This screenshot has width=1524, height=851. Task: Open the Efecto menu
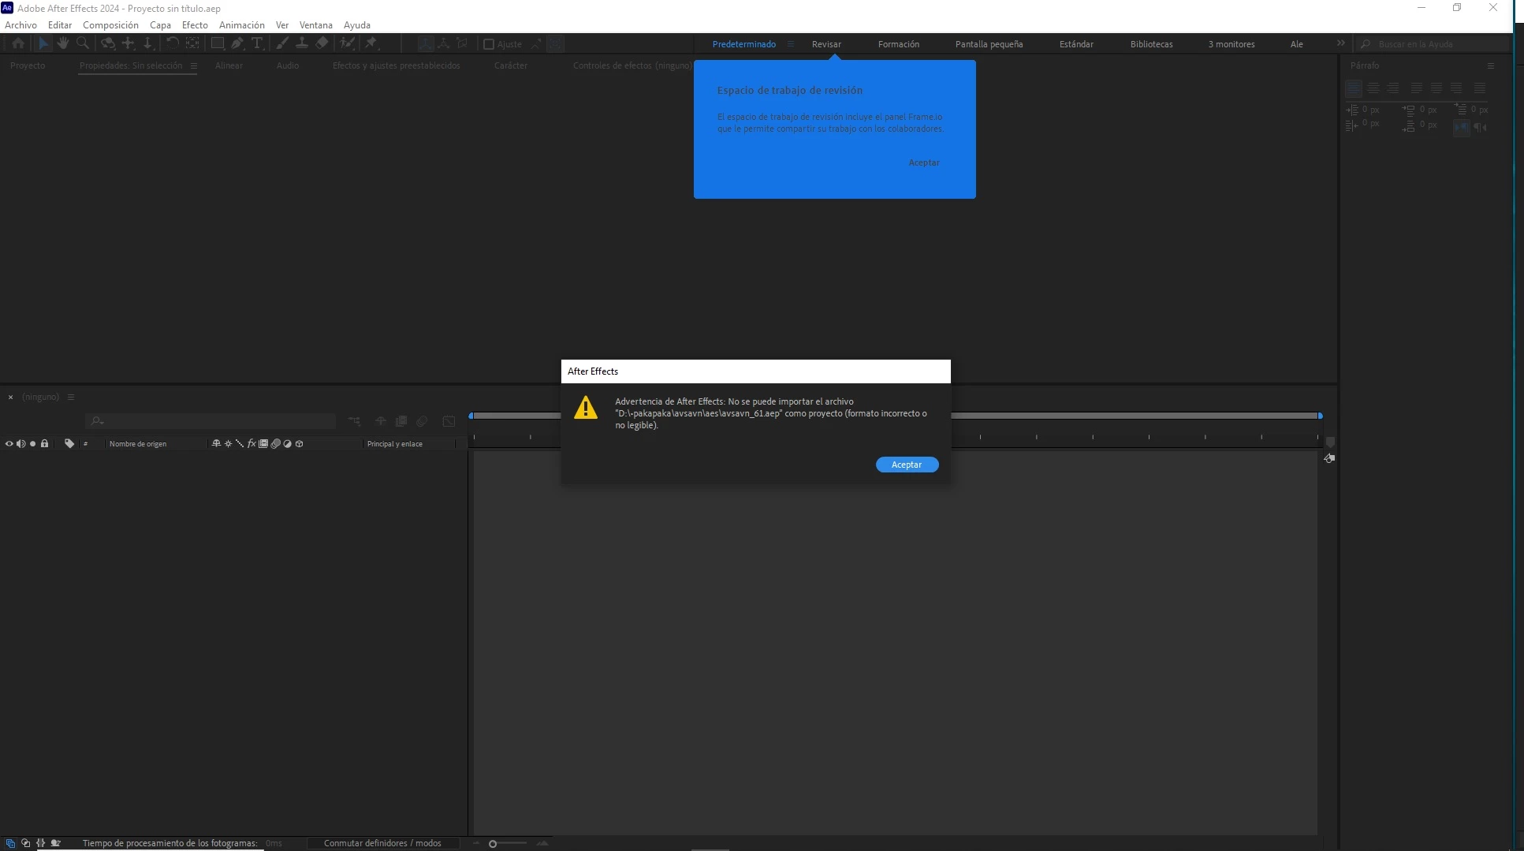195,25
